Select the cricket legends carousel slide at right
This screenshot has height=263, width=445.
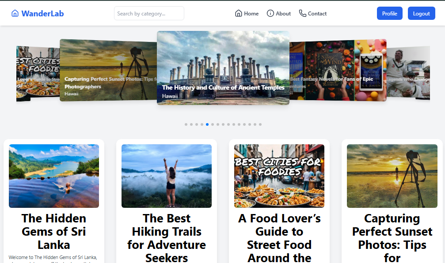click(408, 72)
